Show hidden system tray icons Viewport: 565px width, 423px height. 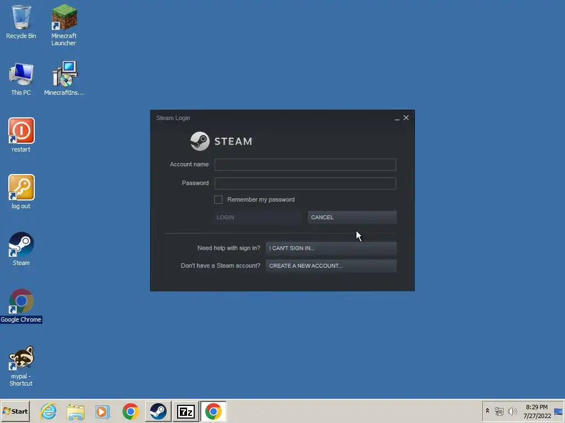[488, 410]
